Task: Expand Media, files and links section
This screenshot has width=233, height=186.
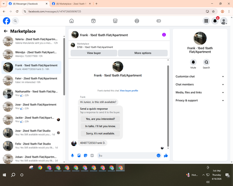Action: coord(200,93)
